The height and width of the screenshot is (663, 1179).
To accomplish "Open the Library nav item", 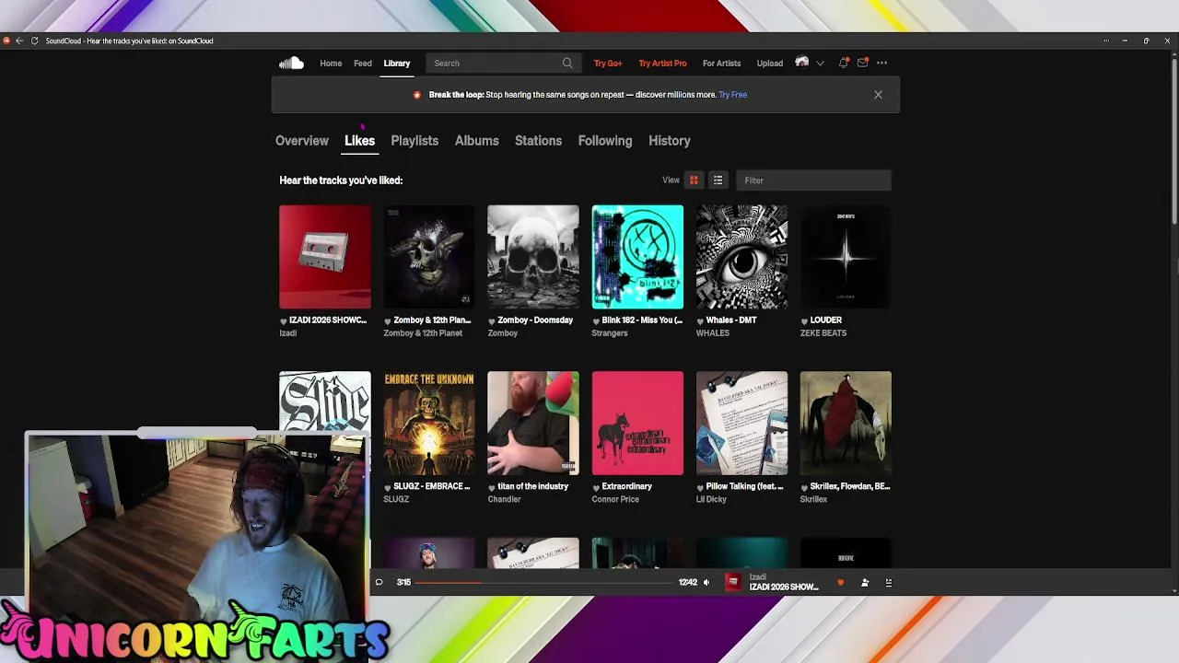I will click(397, 64).
